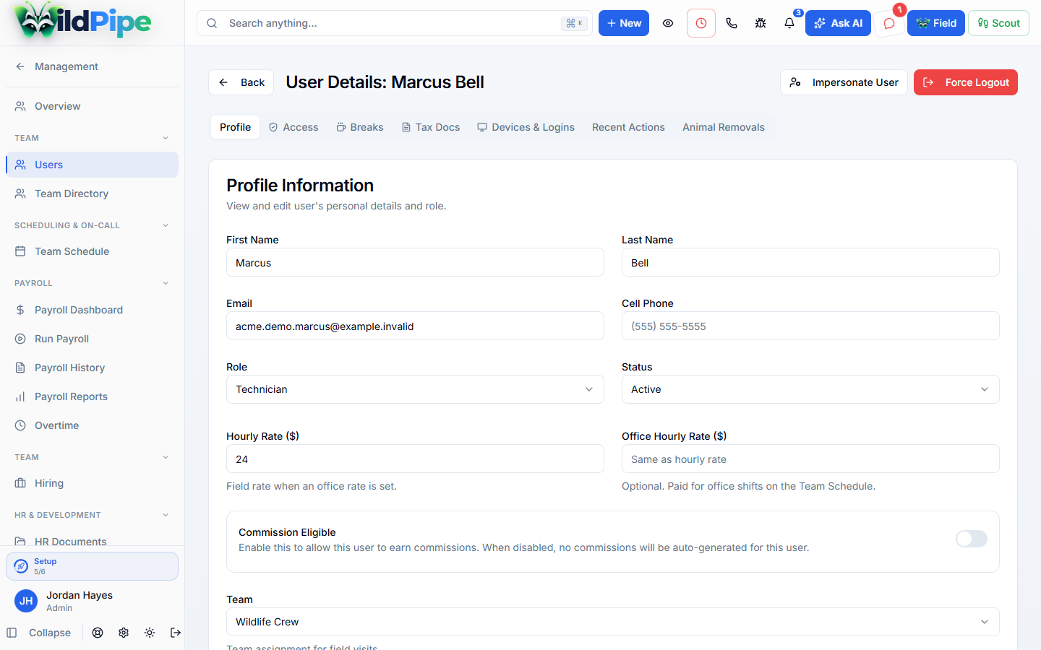Open the Devices & Logins tab
The width and height of the screenshot is (1041, 650).
pos(526,127)
